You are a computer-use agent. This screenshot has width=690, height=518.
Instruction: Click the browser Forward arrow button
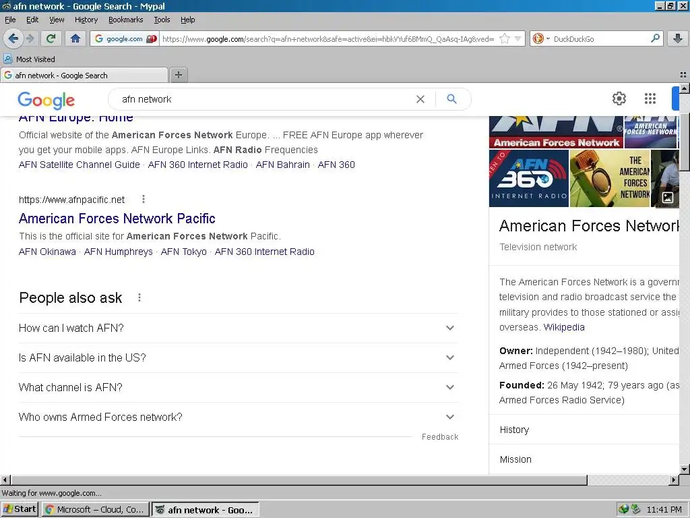tap(30, 38)
